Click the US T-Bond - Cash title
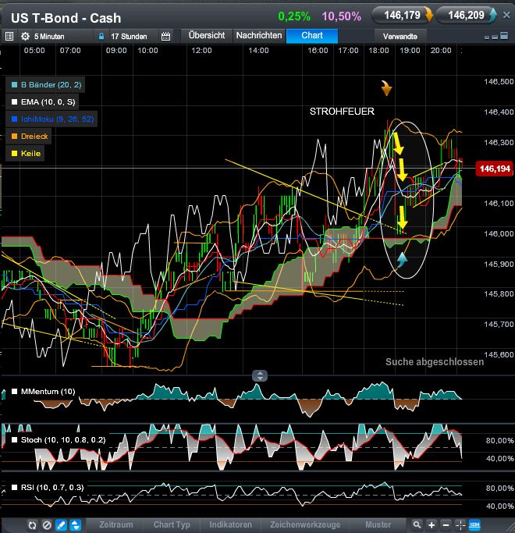This screenshot has width=515, height=533. [x=66, y=18]
